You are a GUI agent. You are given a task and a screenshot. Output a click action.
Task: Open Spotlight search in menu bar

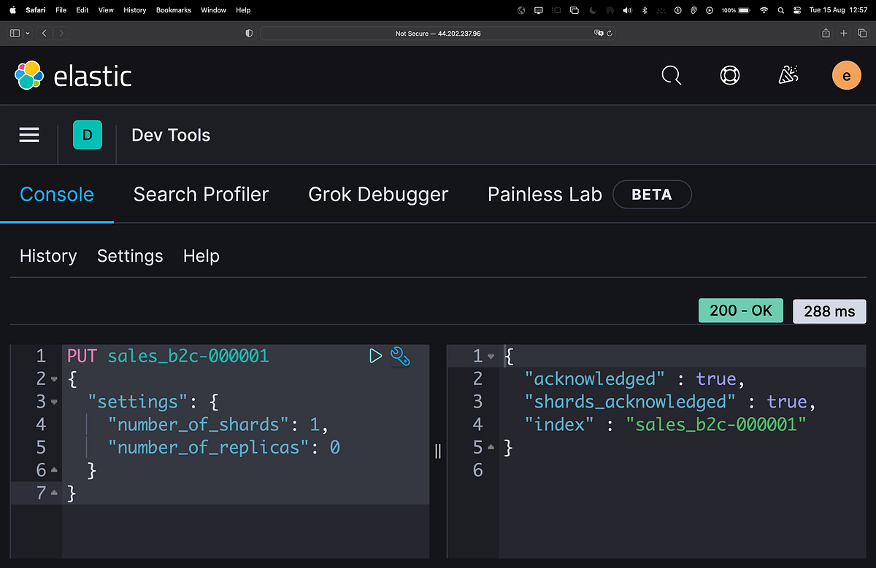point(781,10)
